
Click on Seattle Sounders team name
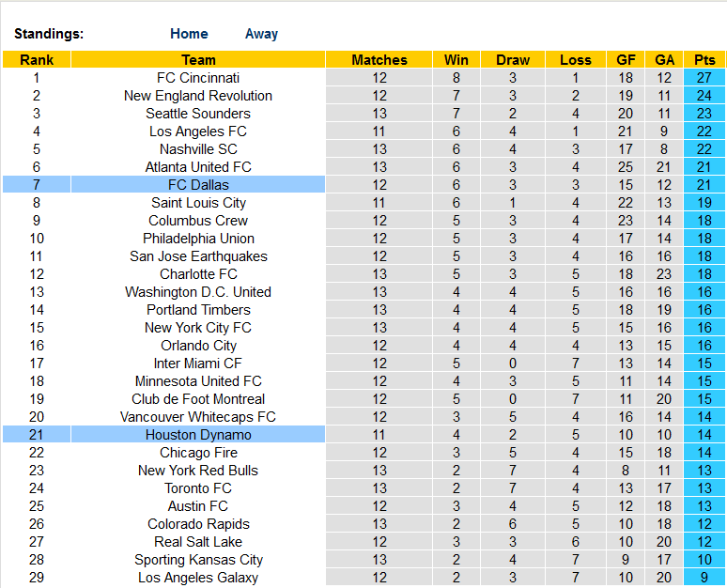click(198, 114)
